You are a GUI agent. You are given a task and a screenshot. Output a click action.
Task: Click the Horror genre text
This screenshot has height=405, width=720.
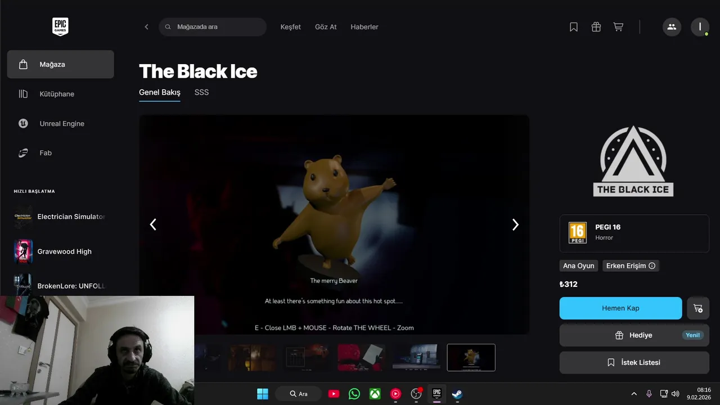[x=604, y=238]
